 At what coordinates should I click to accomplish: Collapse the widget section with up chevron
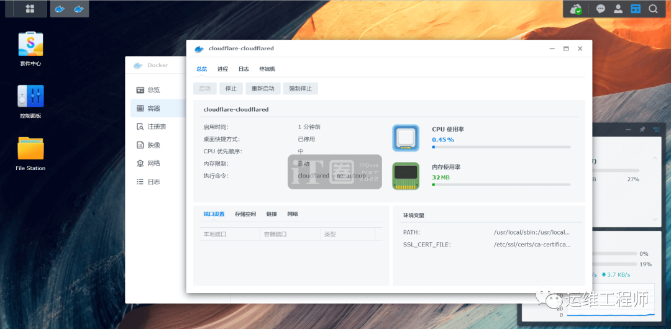pos(655,158)
